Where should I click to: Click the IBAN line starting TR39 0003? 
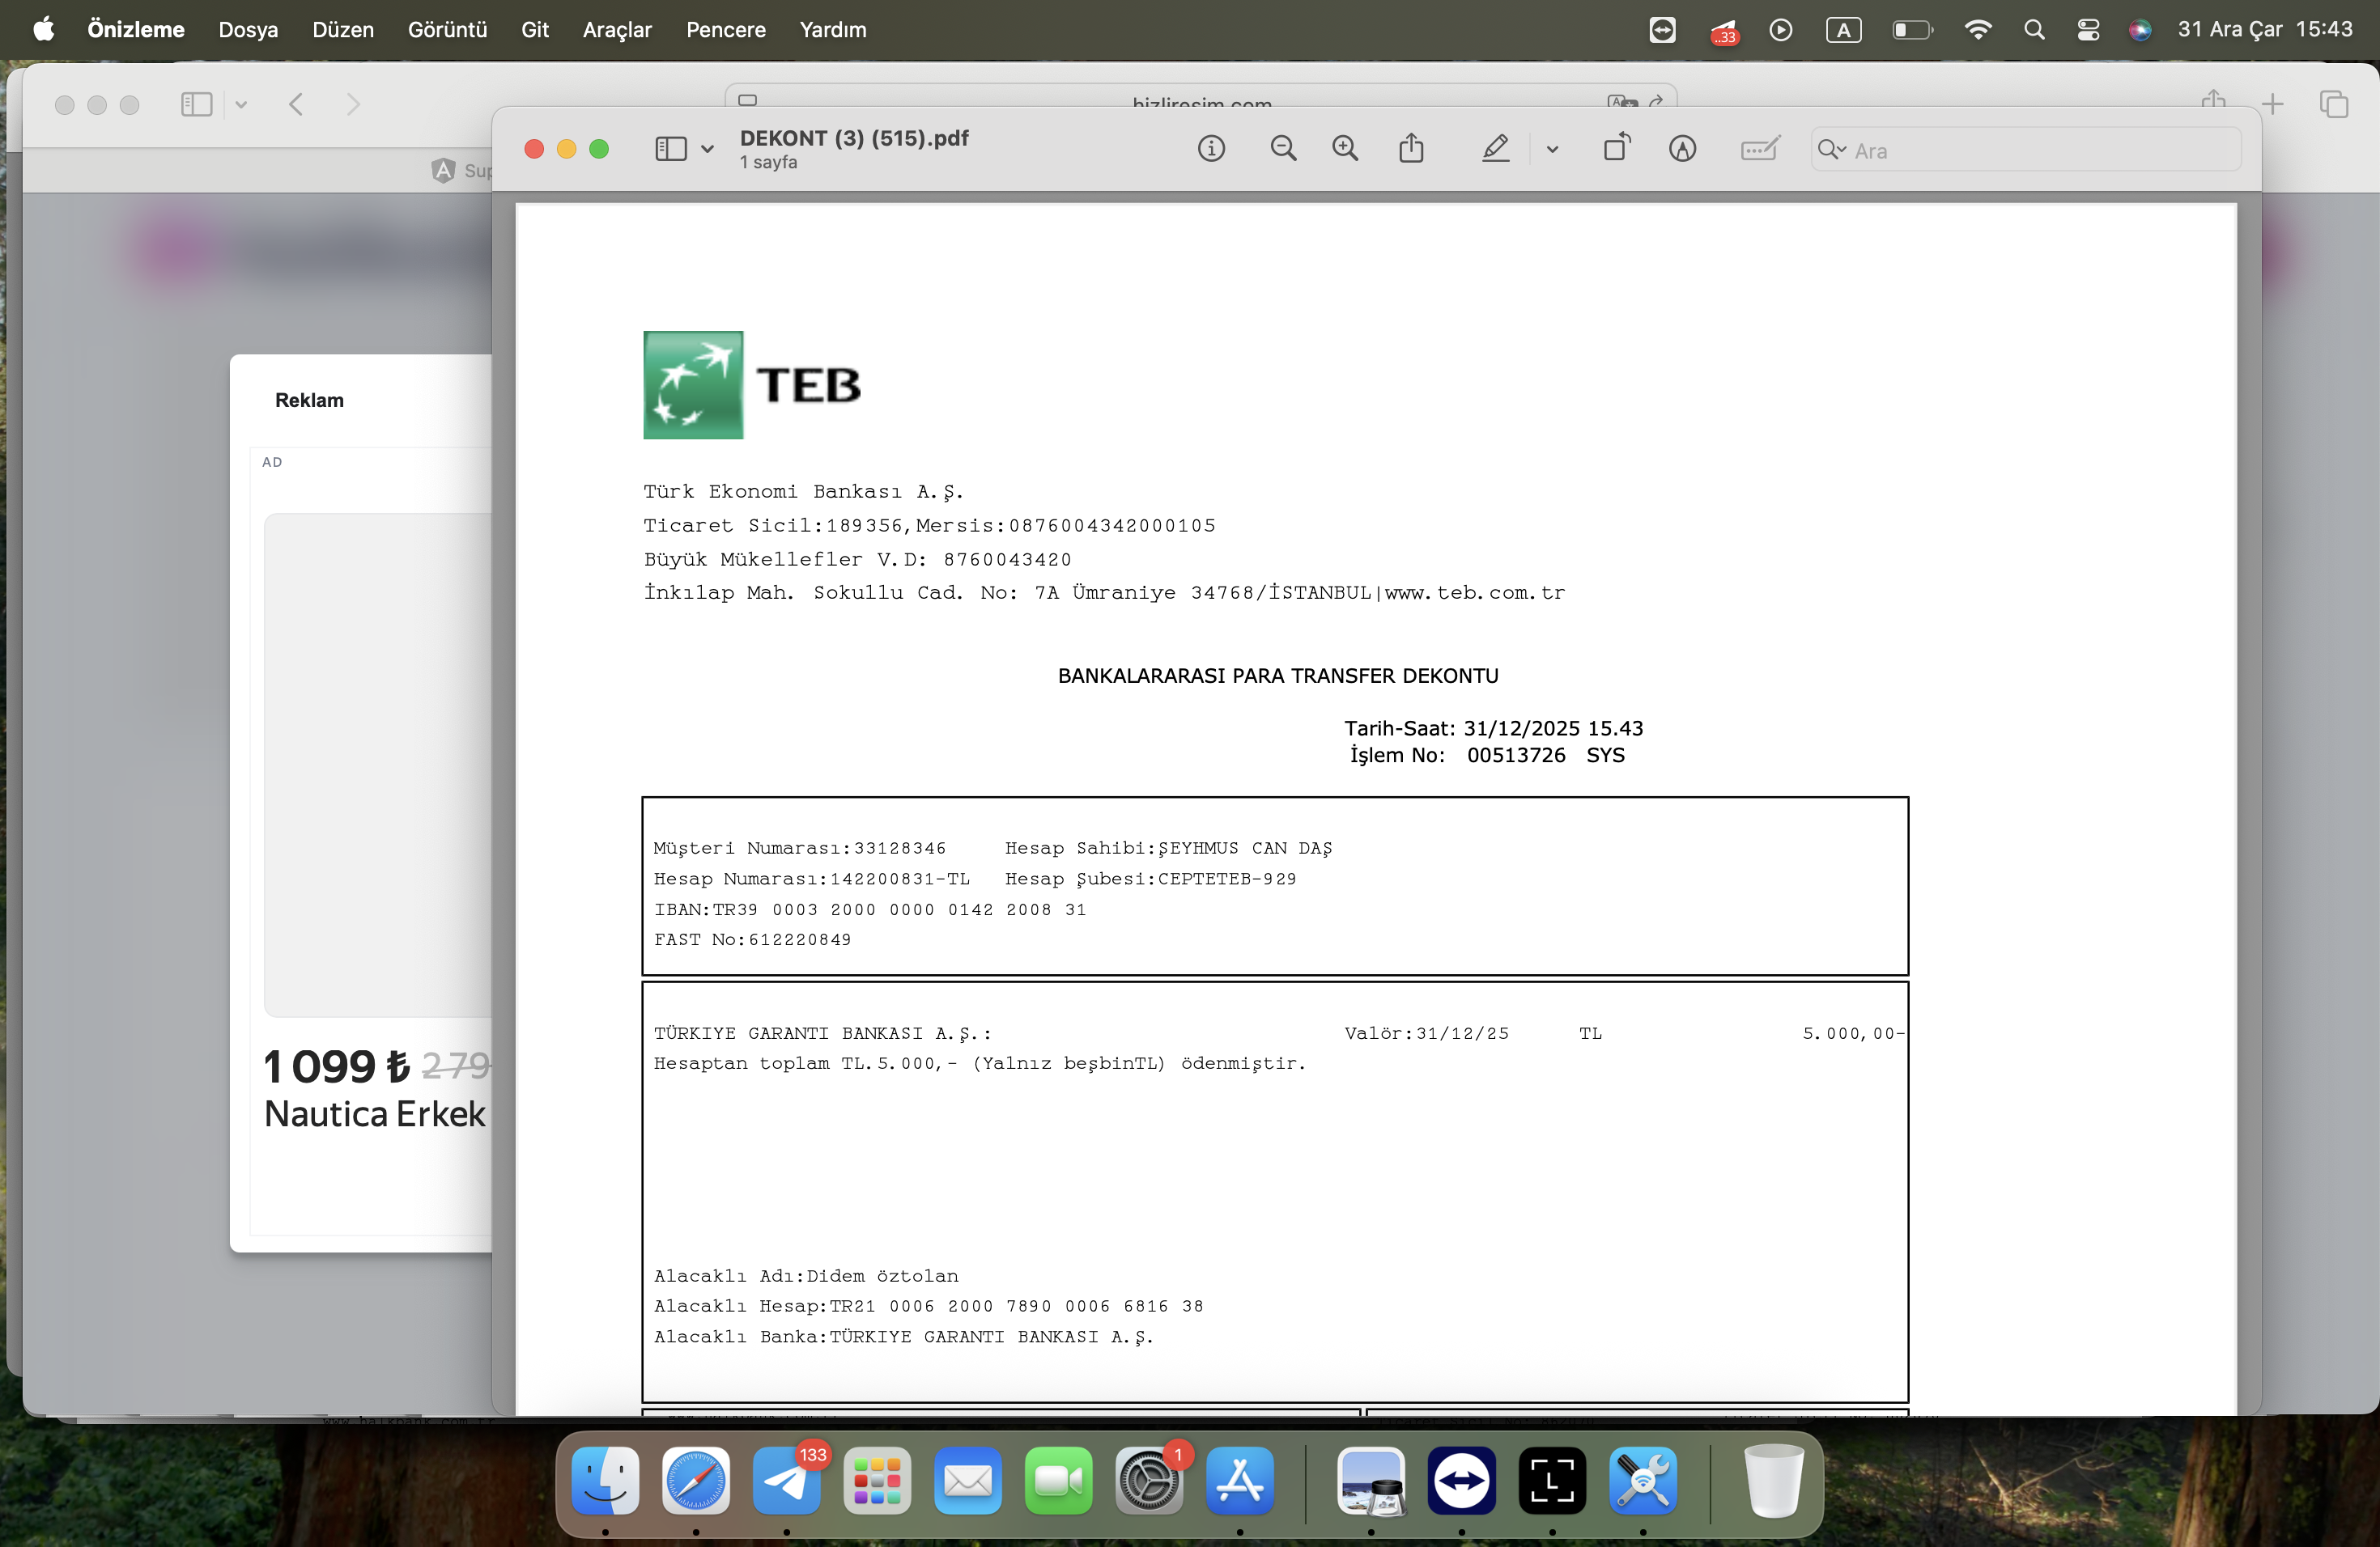click(870, 909)
